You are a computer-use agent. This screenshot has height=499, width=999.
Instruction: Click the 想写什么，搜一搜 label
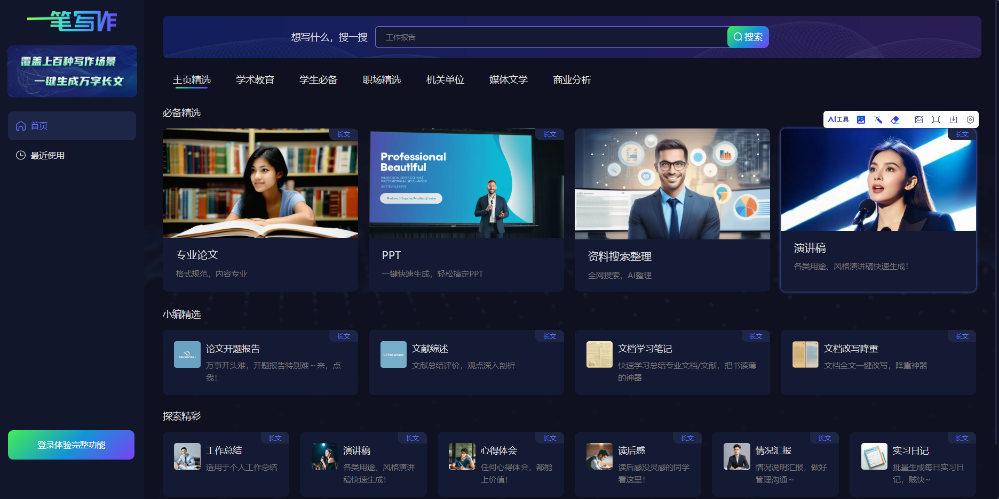point(329,37)
